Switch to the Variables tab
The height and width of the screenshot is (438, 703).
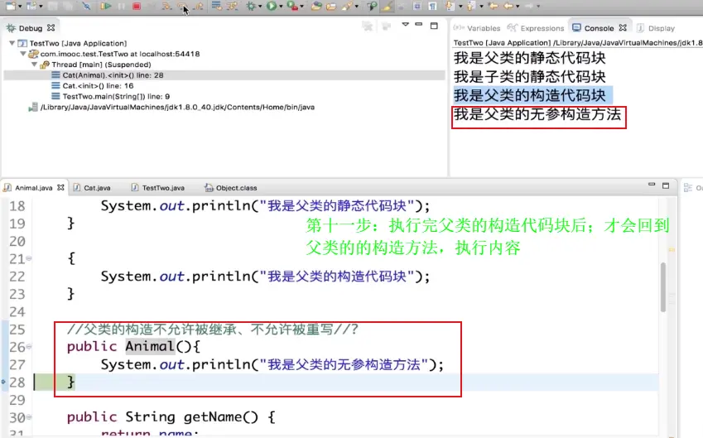click(478, 28)
